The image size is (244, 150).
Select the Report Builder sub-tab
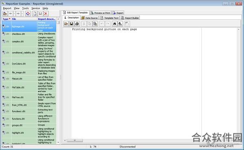click(x=130, y=18)
